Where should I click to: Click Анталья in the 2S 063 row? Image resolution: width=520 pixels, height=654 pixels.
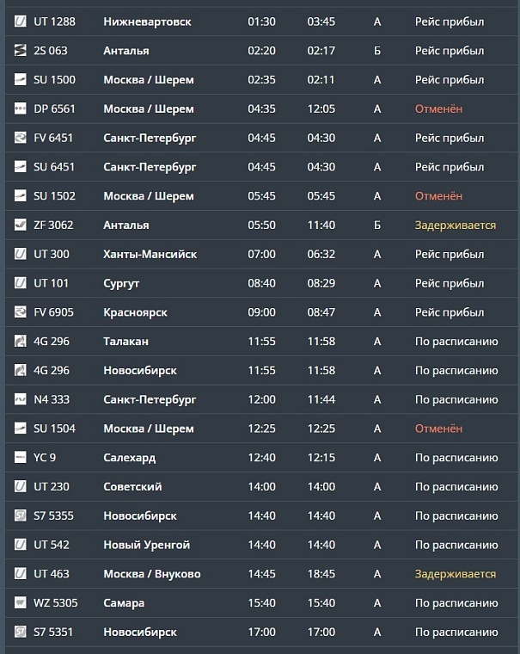tap(126, 51)
